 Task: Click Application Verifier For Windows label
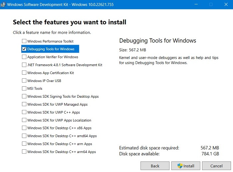[53, 57]
